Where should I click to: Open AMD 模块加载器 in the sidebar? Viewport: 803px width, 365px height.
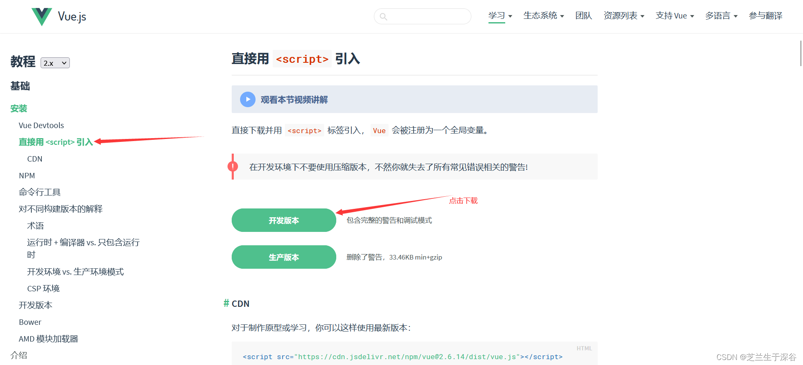point(49,339)
